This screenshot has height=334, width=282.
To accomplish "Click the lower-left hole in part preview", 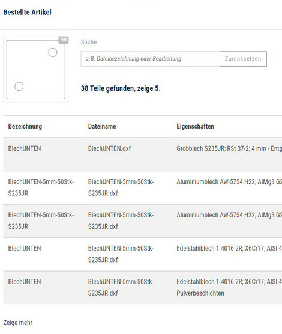I will tap(19, 87).
